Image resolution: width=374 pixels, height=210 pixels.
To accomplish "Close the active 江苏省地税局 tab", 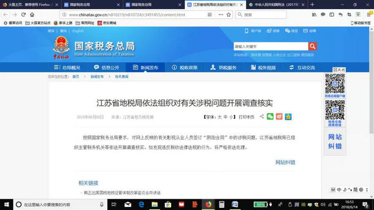I will click(x=241, y=4).
